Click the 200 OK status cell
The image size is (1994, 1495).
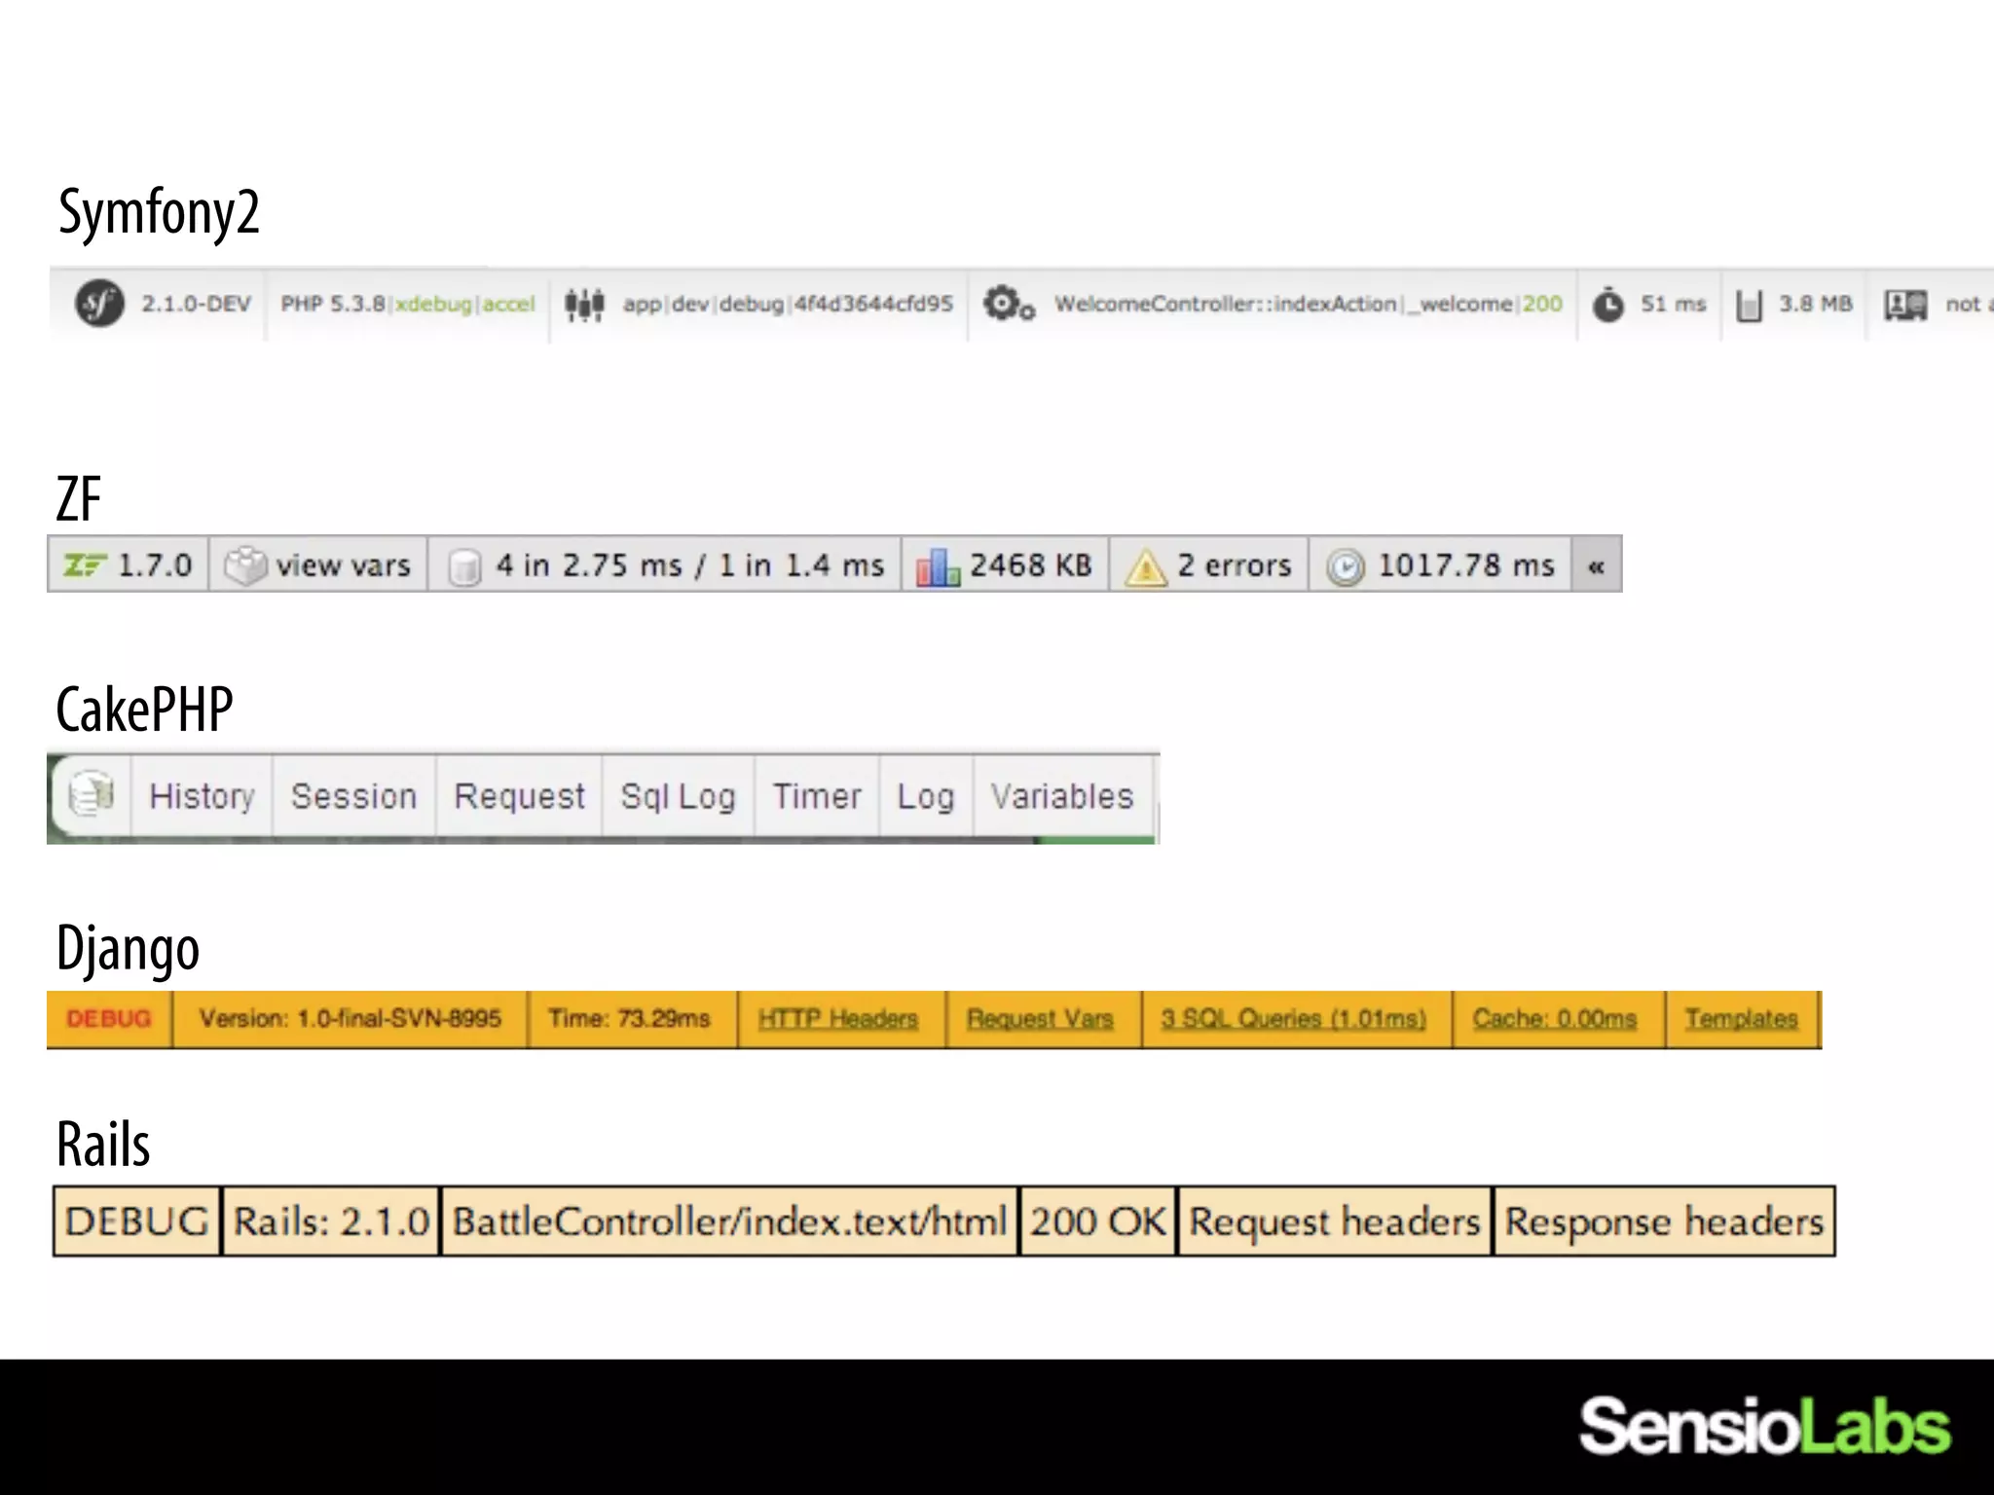pyautogui.click(x=1098, y=1222)
